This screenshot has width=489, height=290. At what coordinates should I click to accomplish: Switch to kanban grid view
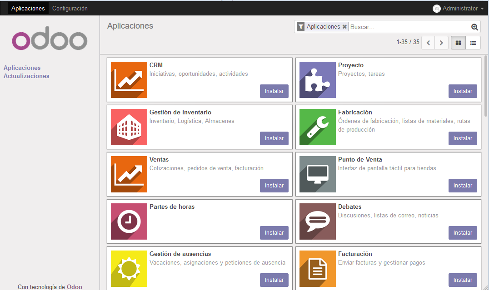458,43
